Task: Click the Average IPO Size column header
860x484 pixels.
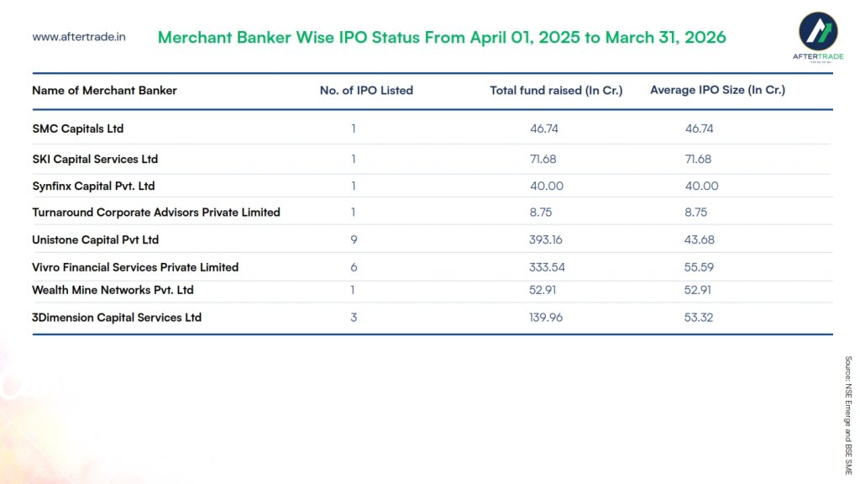Action: (x=717, y=90)
